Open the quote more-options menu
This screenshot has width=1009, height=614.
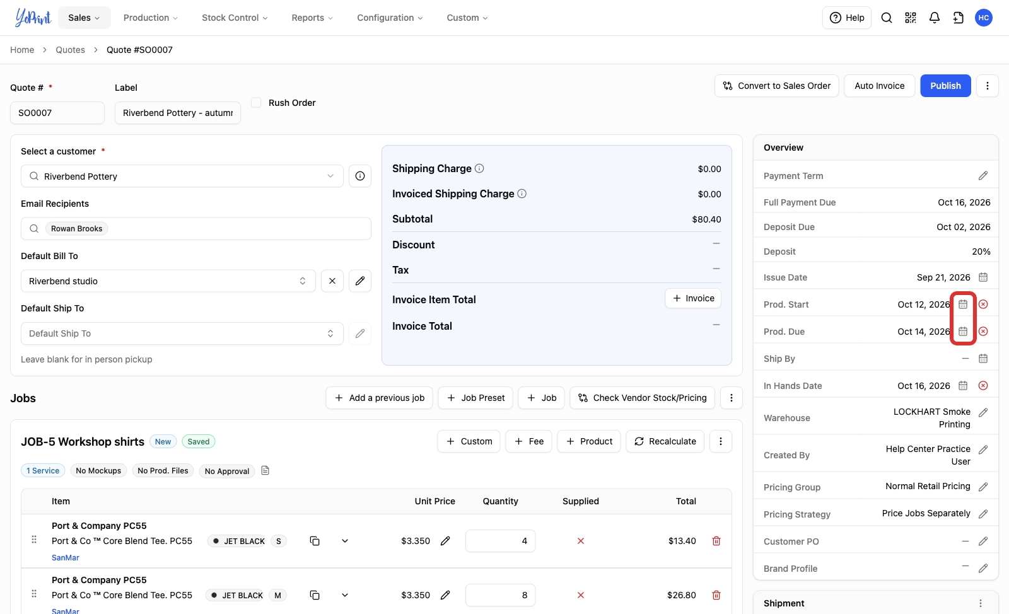[988, 86]
